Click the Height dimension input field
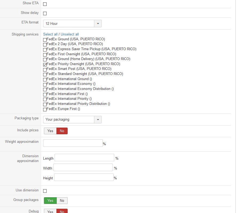 click(x=84, y=177)
